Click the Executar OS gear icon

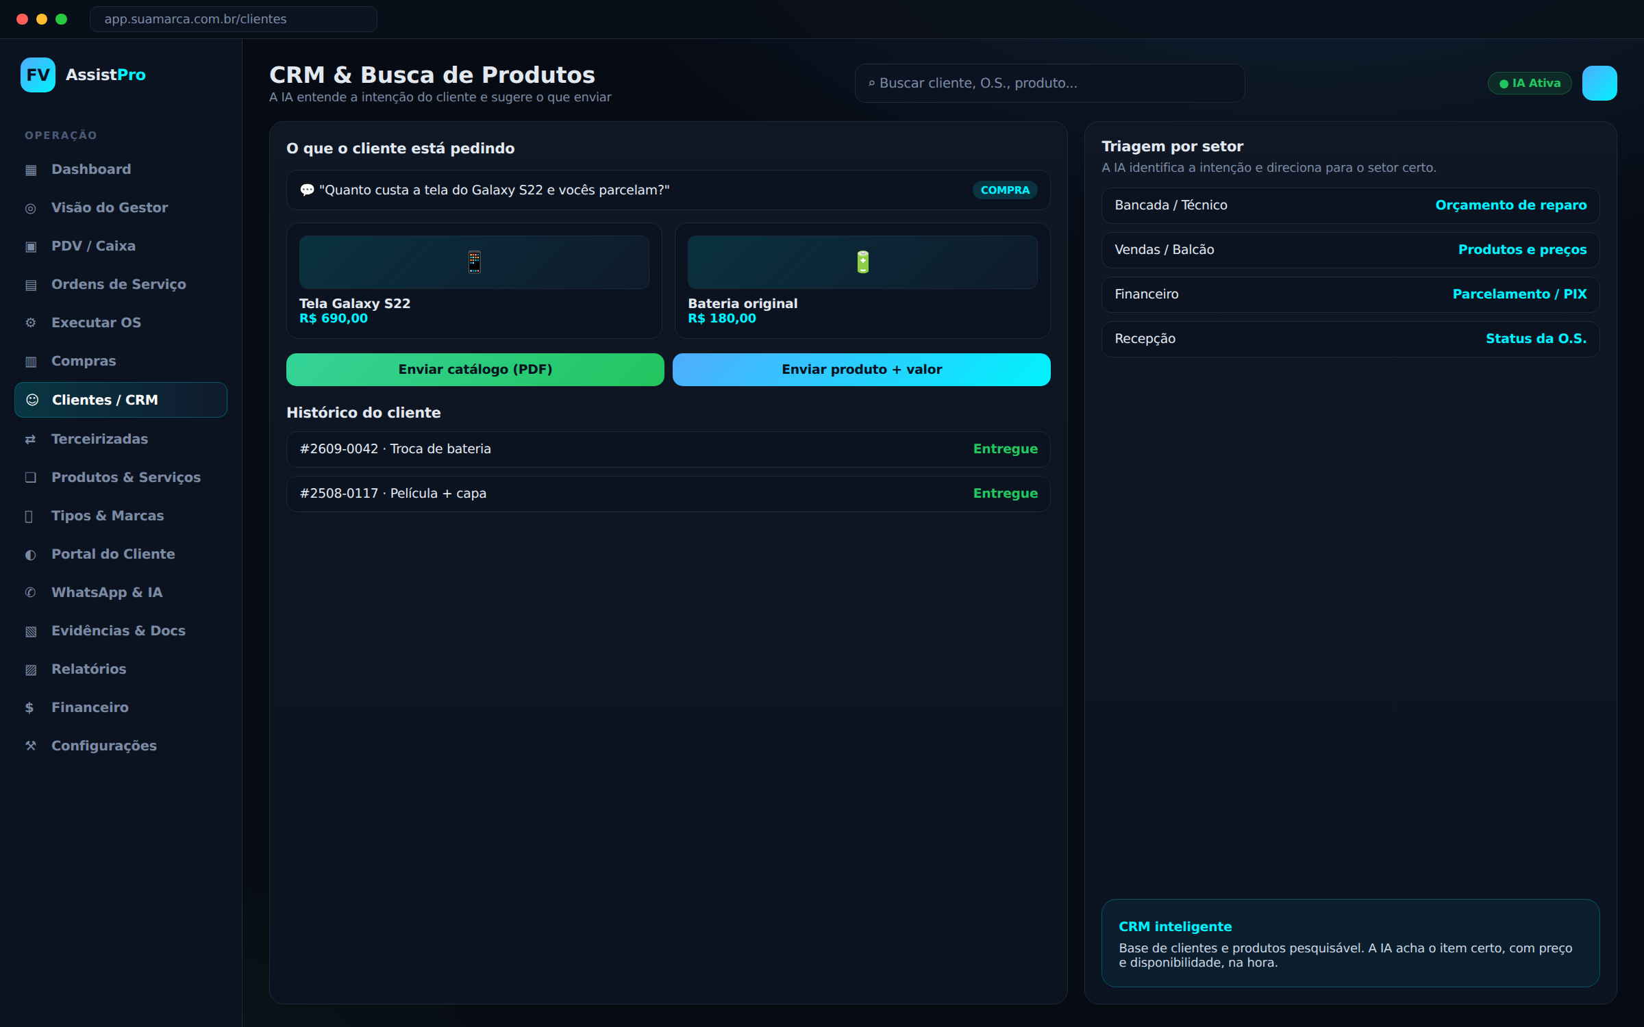pos(31,322)
